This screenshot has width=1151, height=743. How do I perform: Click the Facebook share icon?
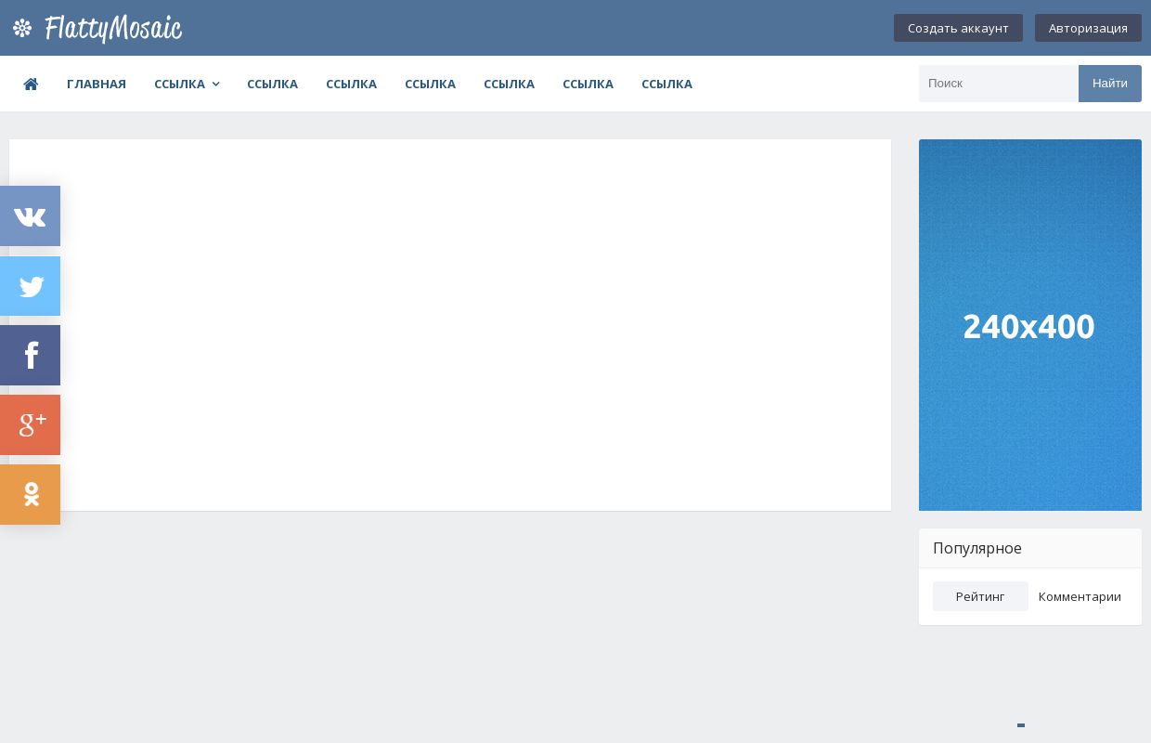coord(30,355)
